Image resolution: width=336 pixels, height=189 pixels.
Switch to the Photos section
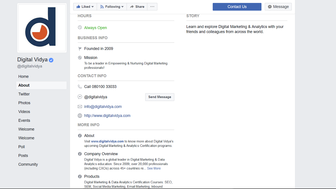click(x=24, y=103)
